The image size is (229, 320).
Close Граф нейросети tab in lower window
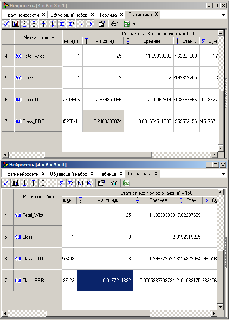click(43, 174)
